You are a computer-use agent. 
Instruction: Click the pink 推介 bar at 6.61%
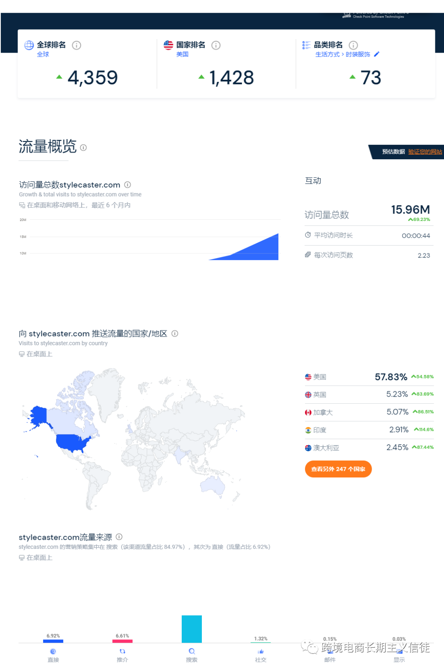click(x=123, y=641)
